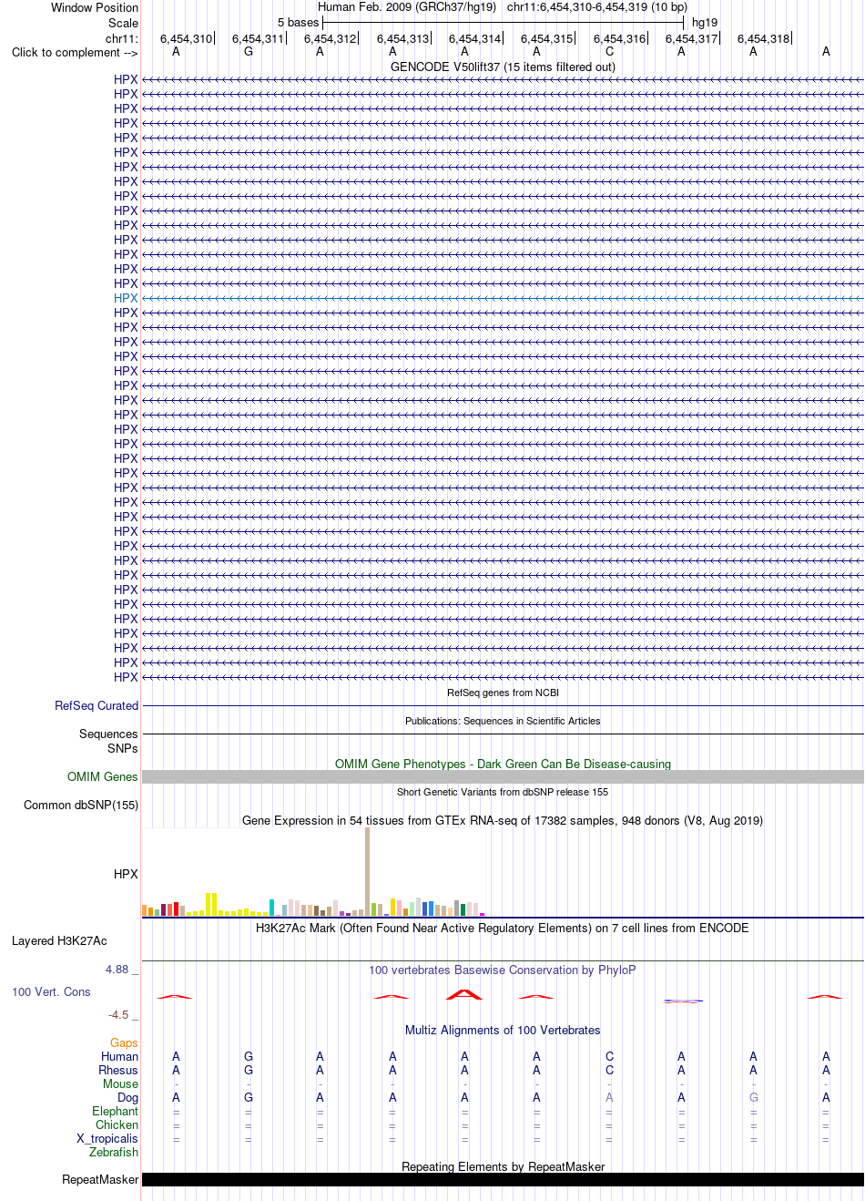Open Multiz Alignments of 100 Vertebrates title
Image resolution: width=865 pixels, height=1201 pixels.
503,1030
